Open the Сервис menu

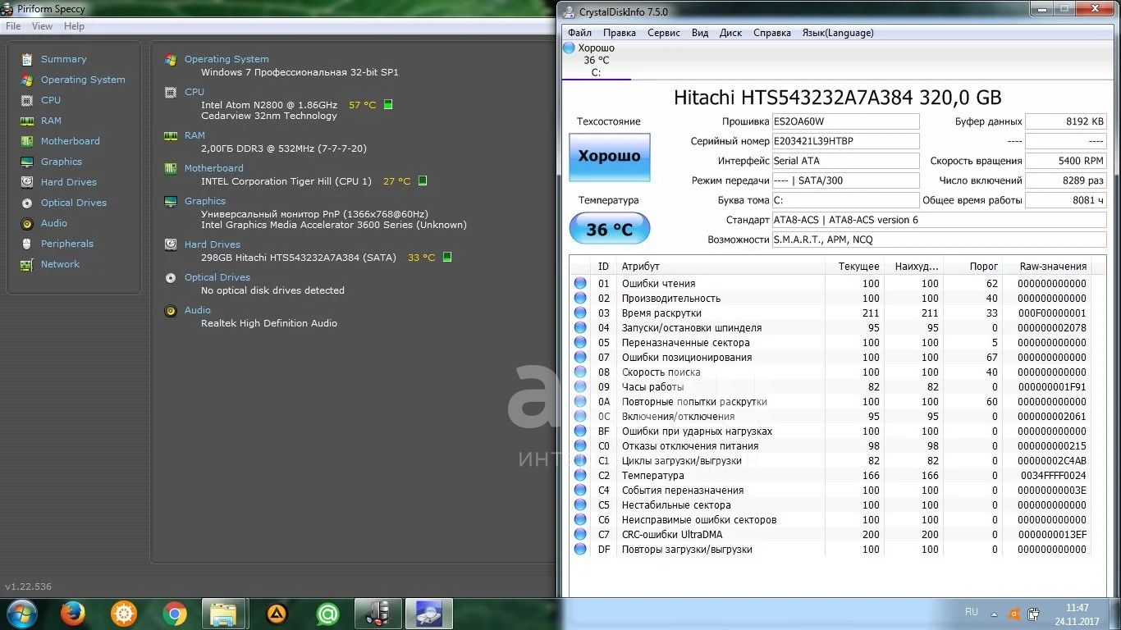click(x=663, y=33)
